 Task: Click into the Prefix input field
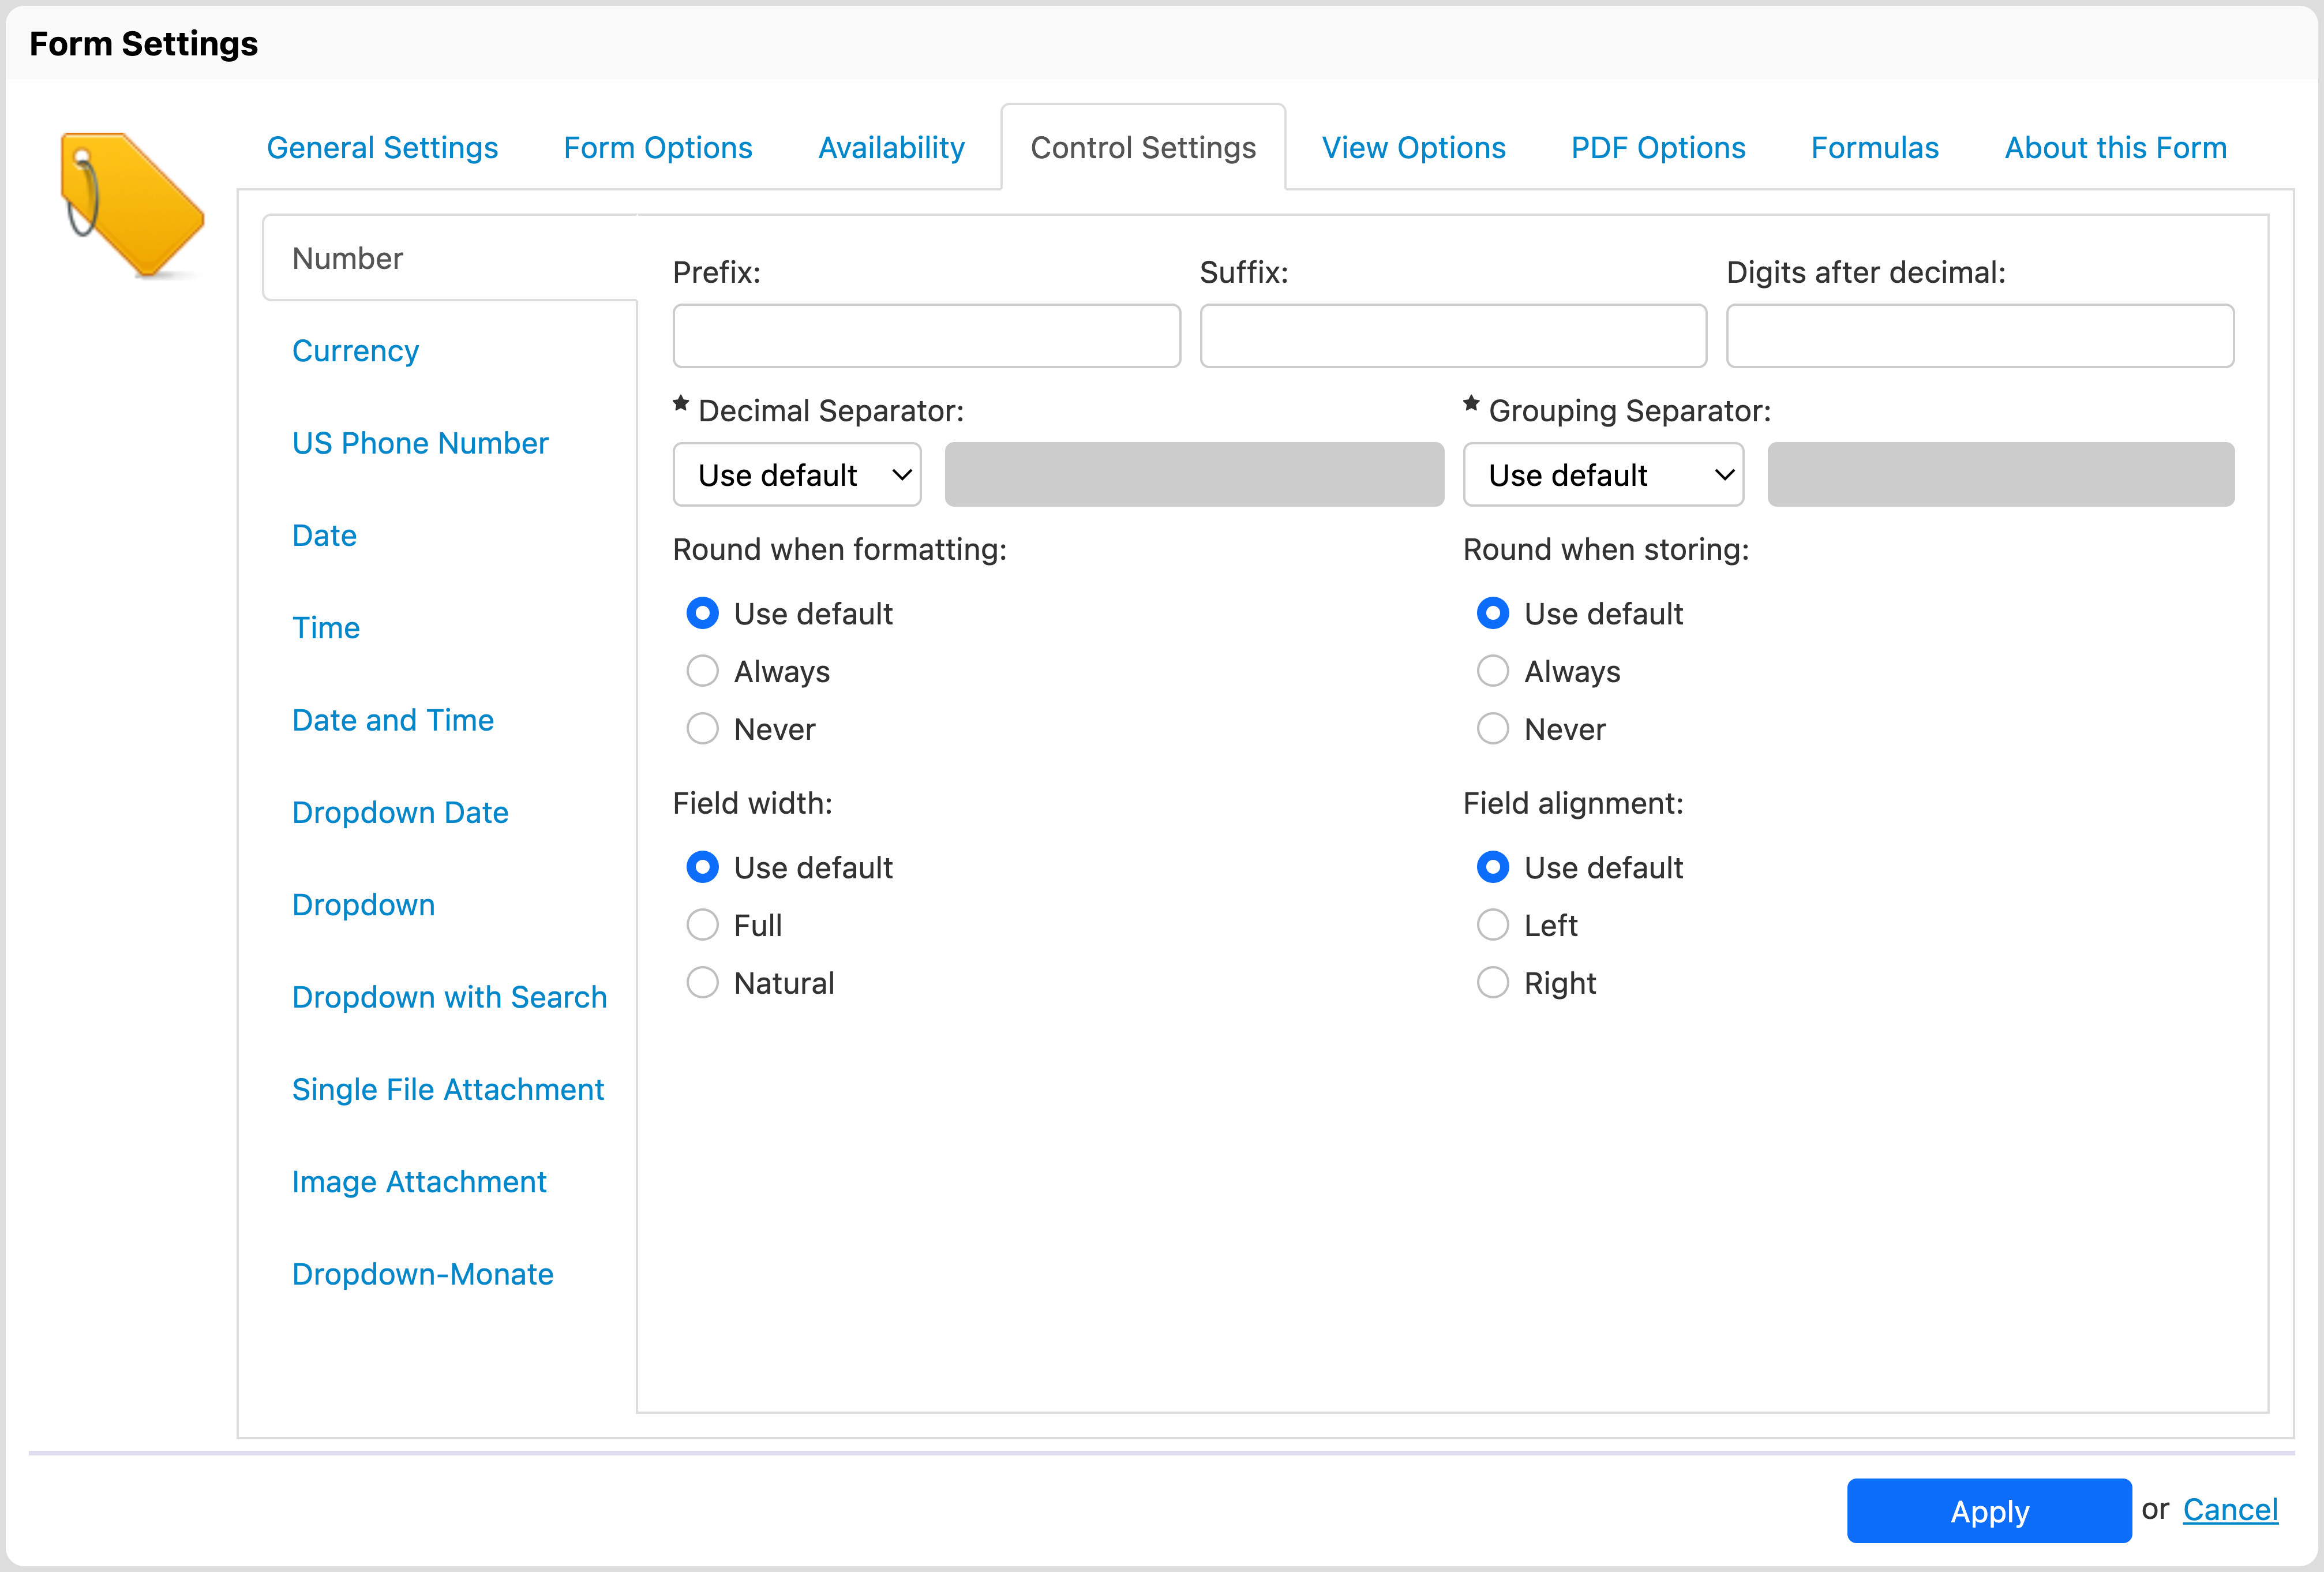click(926, 336)
